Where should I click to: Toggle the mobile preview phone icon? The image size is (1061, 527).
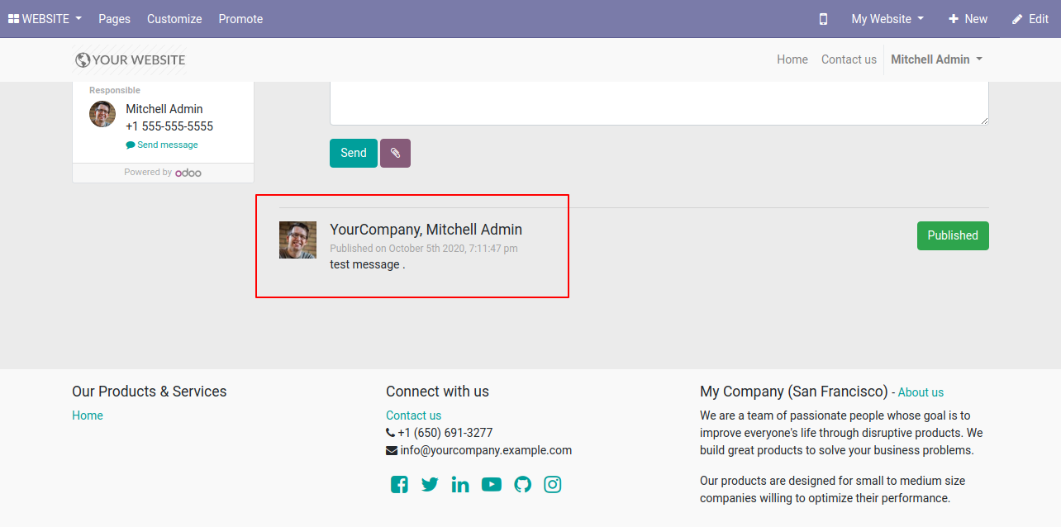823,19
